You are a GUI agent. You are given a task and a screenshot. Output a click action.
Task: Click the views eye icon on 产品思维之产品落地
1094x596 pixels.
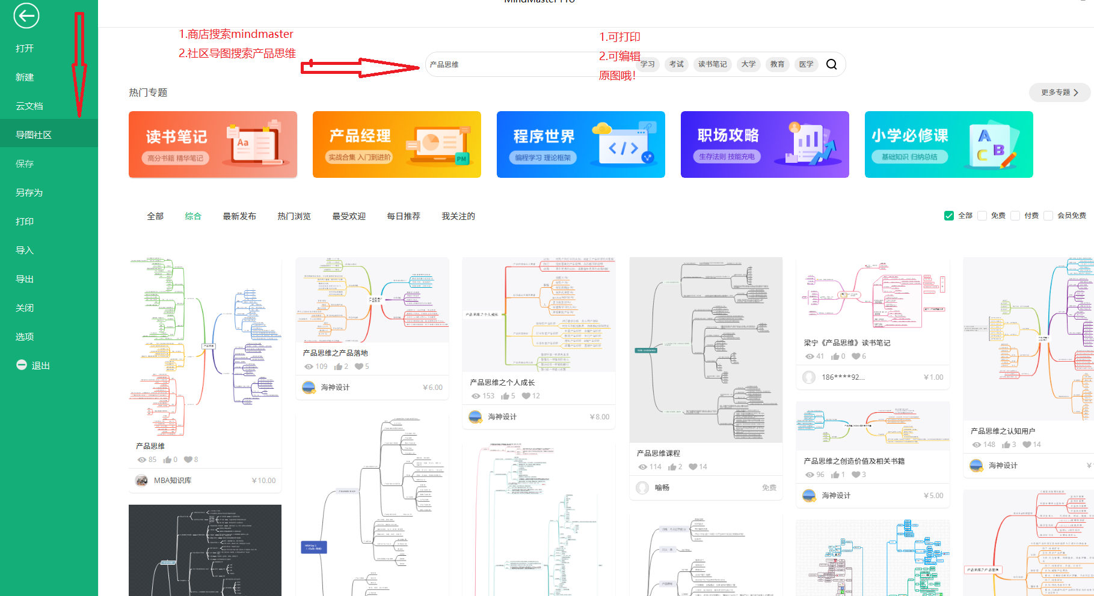tap(309, 366)
